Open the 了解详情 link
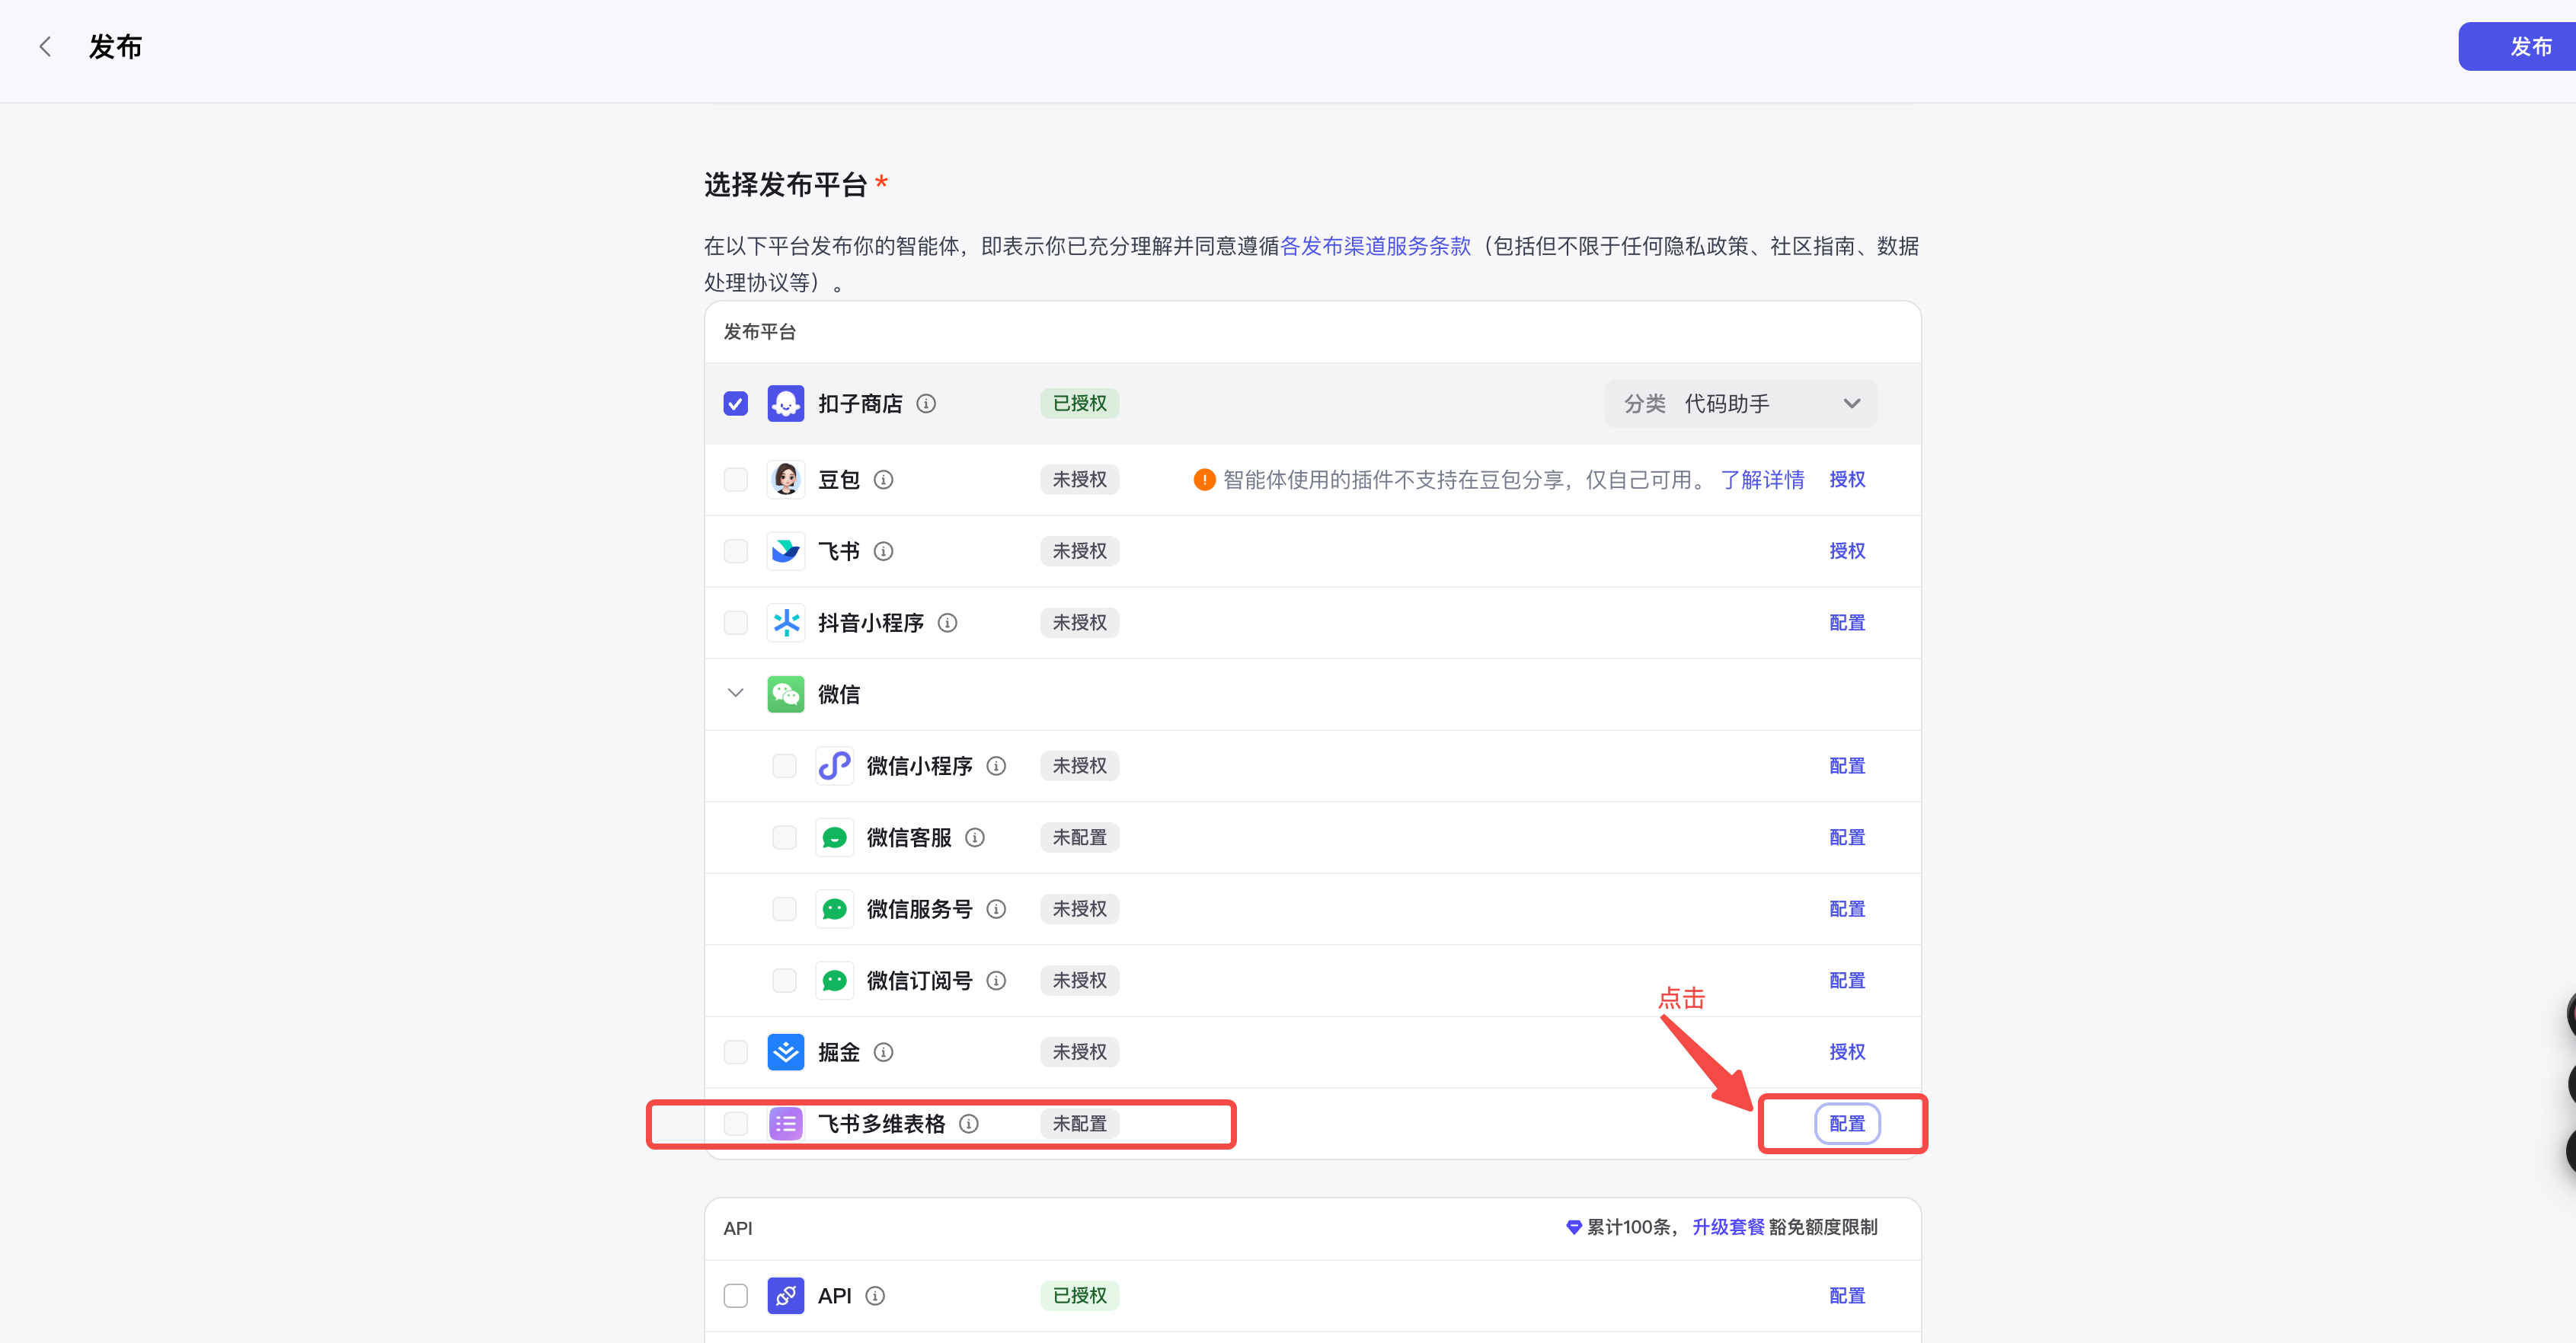 [1762, 480]
